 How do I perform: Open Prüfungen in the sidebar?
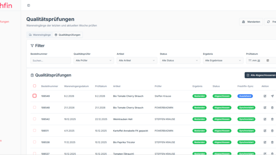tap(4, 22)
